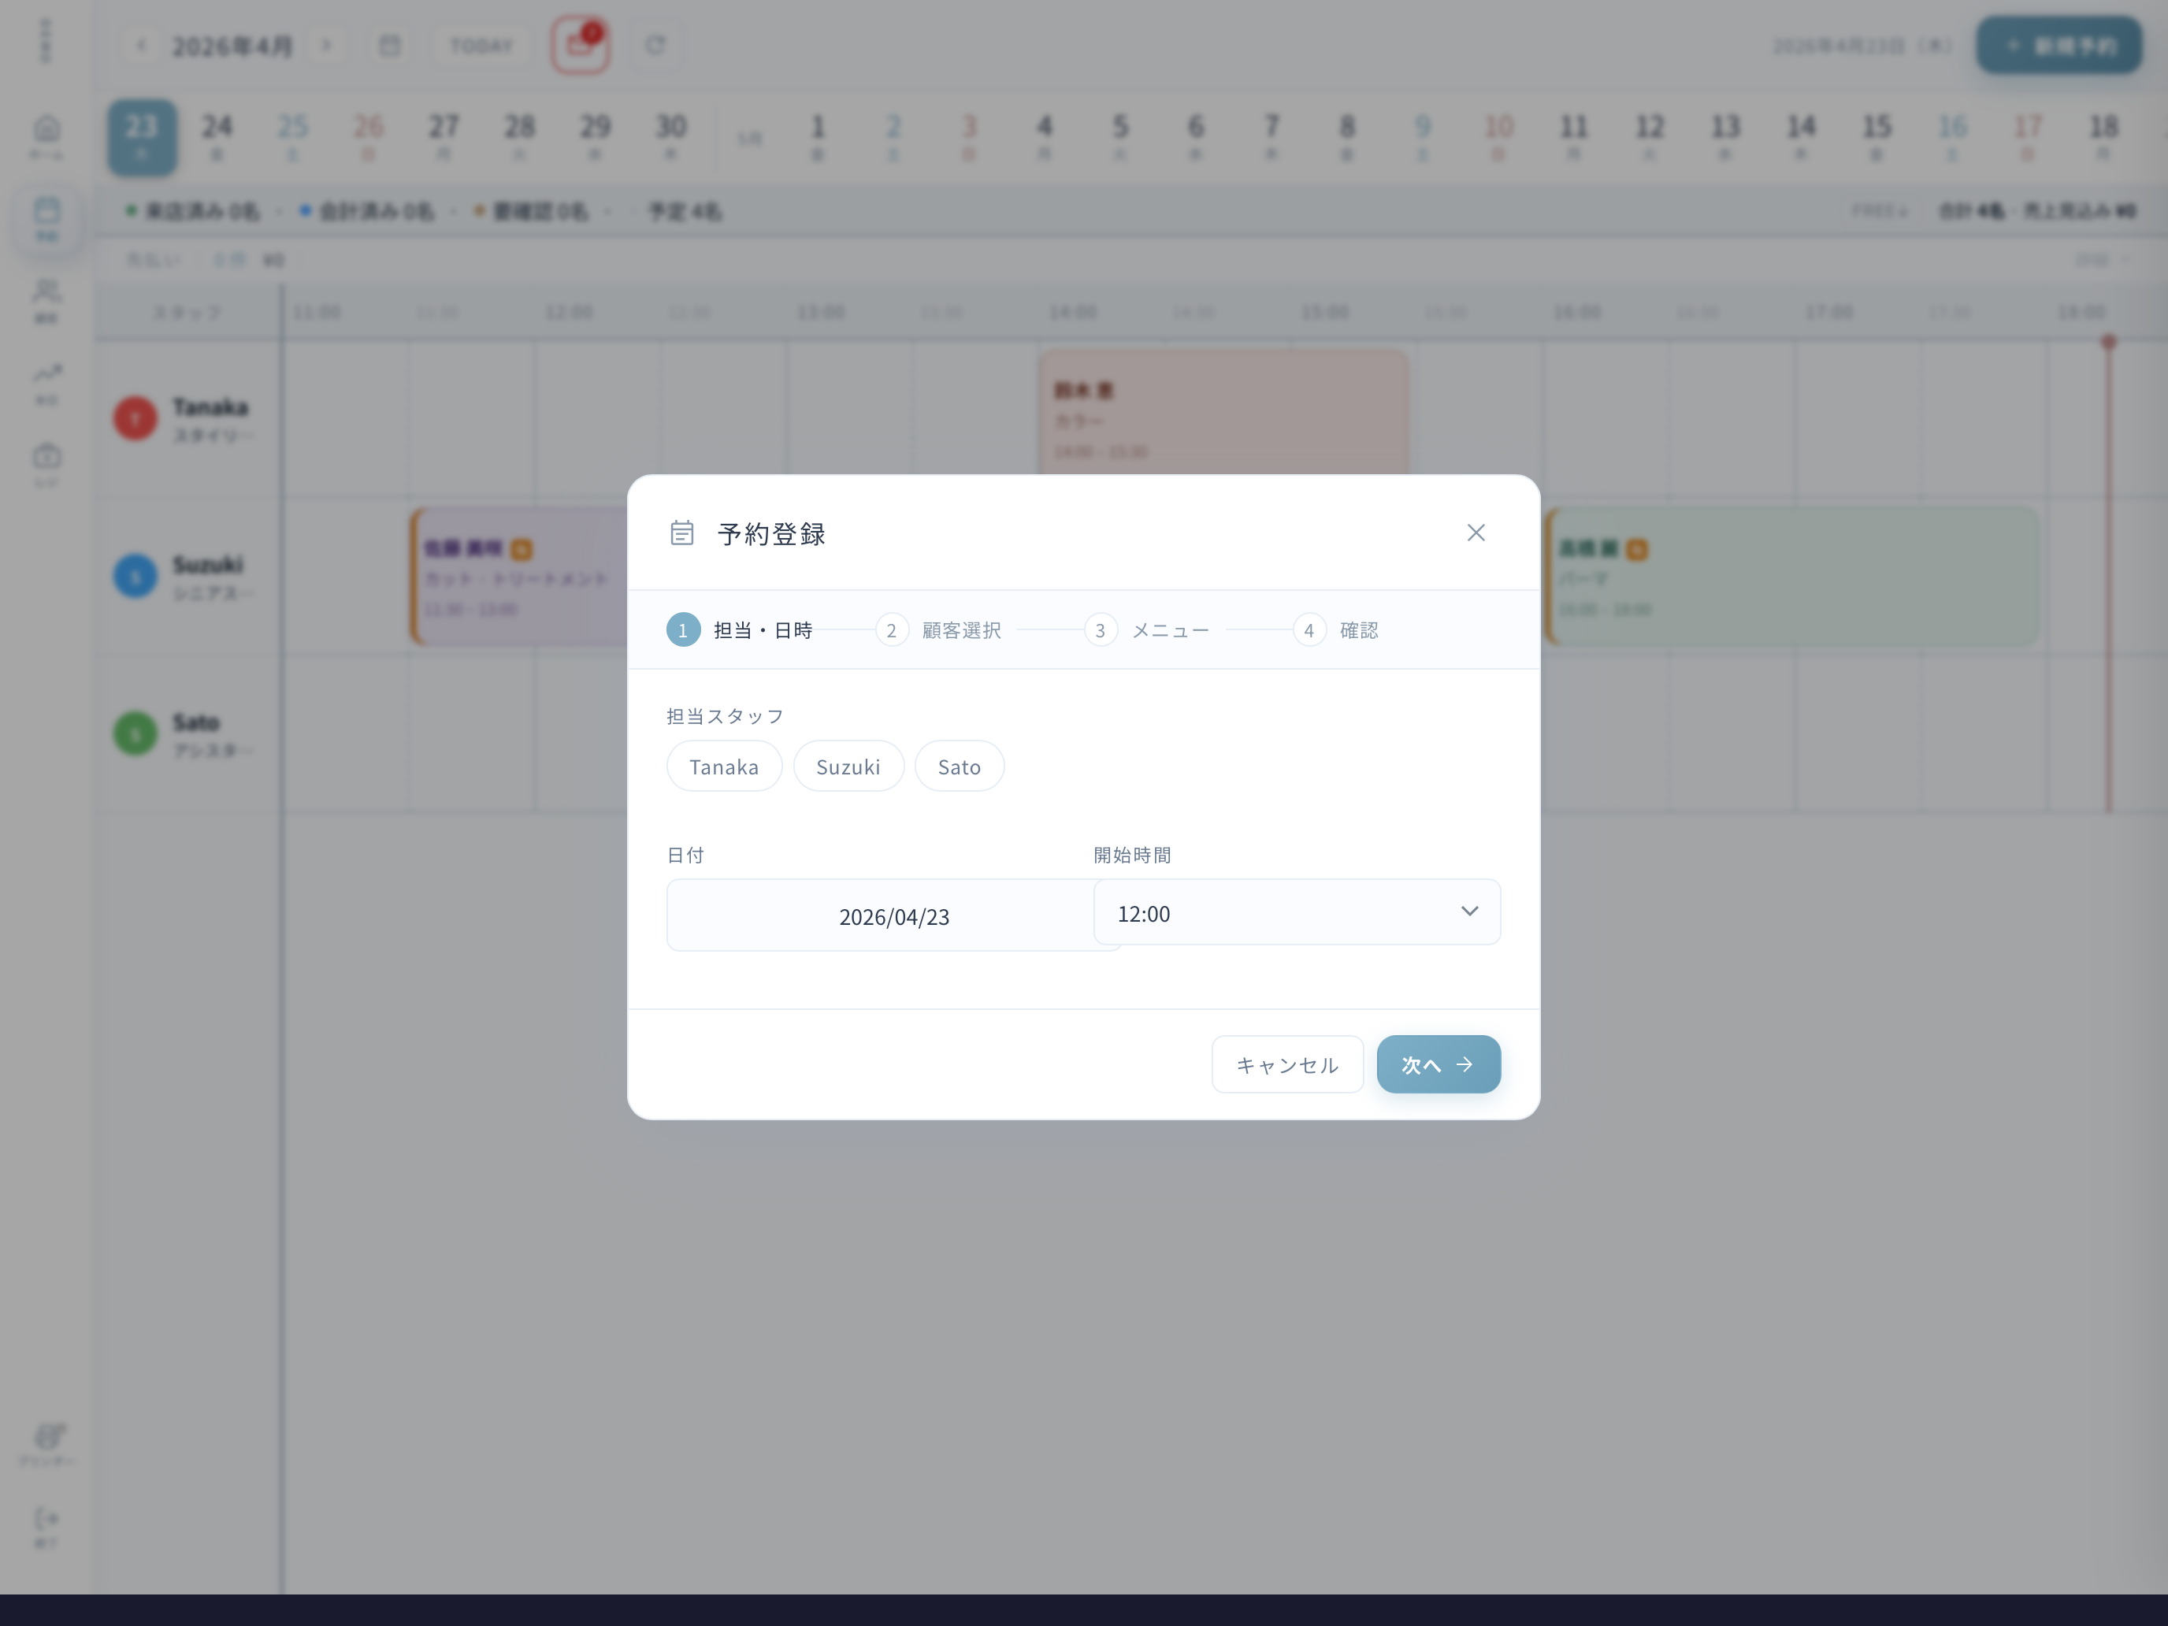Choose Suzuki staff chip
This screenshot has width=2168, height=1626.
(848, 767)
